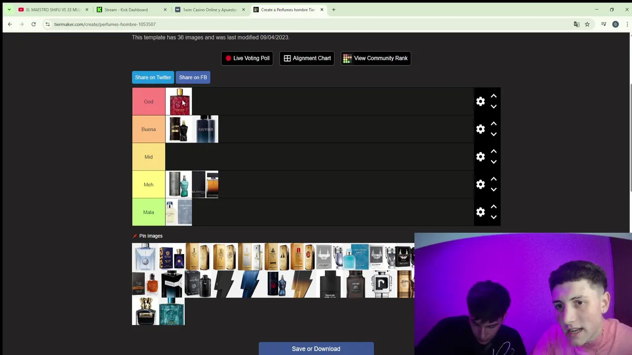The height and width of the screenshot is (355, 632).
Task: Pick the black lightning bolt perfume
Action: (x=224, y=284)
